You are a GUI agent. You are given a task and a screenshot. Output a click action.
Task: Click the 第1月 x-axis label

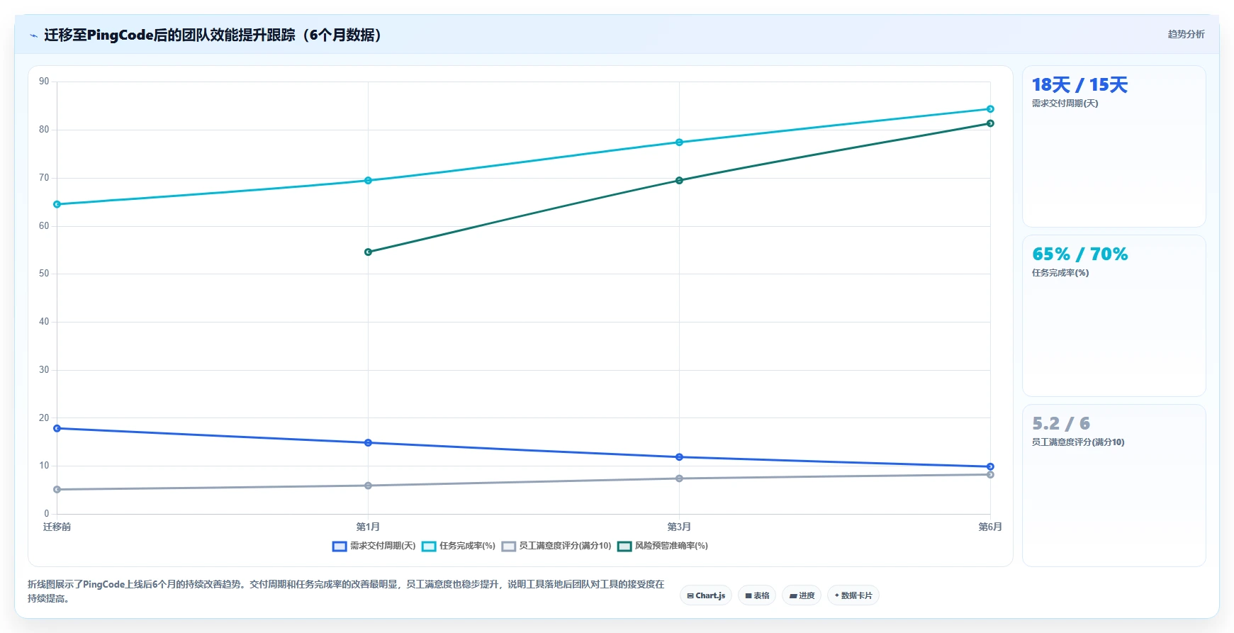(x=368, y=527)
